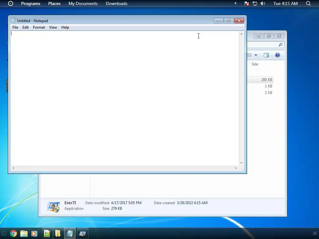Open the Edit menu in Notepad
The image size is (319, 239).
(26, 27)
